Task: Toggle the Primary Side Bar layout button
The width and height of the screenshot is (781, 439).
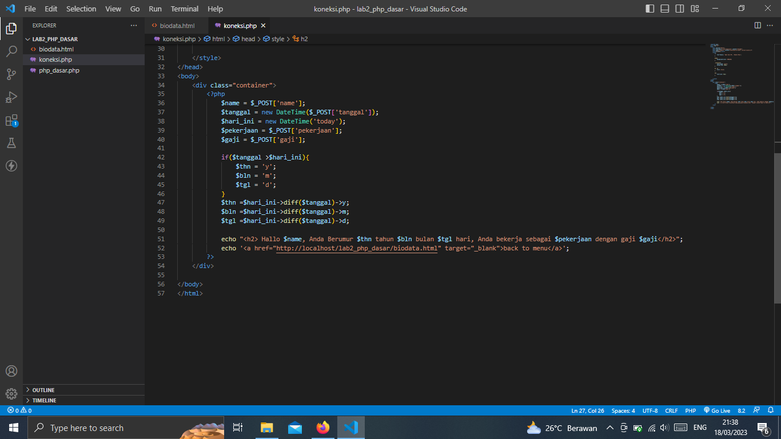Action: tap(650, 9)
